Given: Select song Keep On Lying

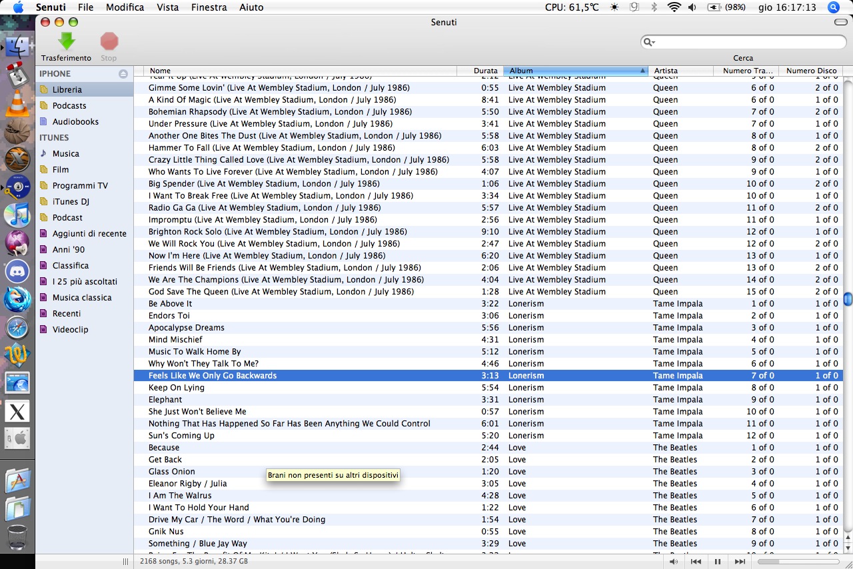Looking at the screenshot, I should (x=488, y=388).
